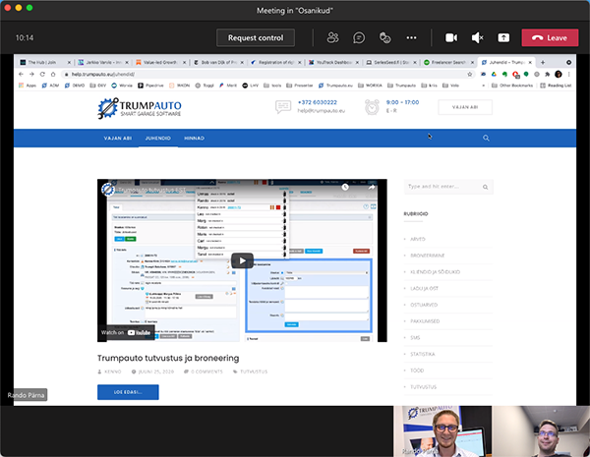Open the OSTUARVED category
590x457 pixels.
point(424,305)
